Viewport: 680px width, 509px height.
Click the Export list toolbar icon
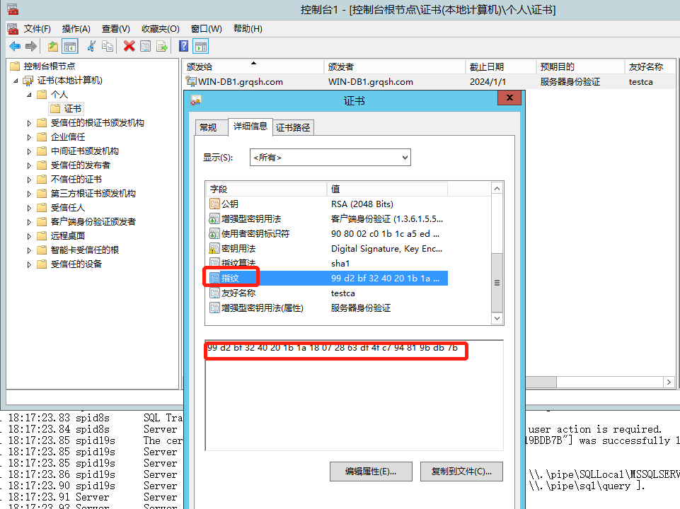pyautogui.click(x=162, y=46)
